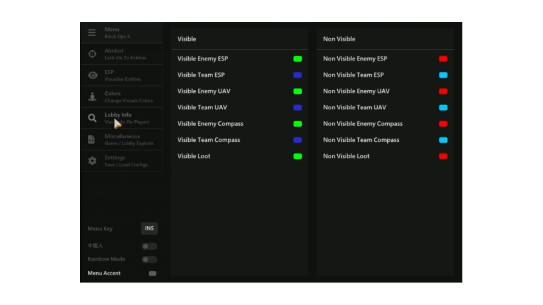Open the 'Change Visuals Colors' entry
The height and width of the screenshot is (305, 543).
click(x=129, y=100)
